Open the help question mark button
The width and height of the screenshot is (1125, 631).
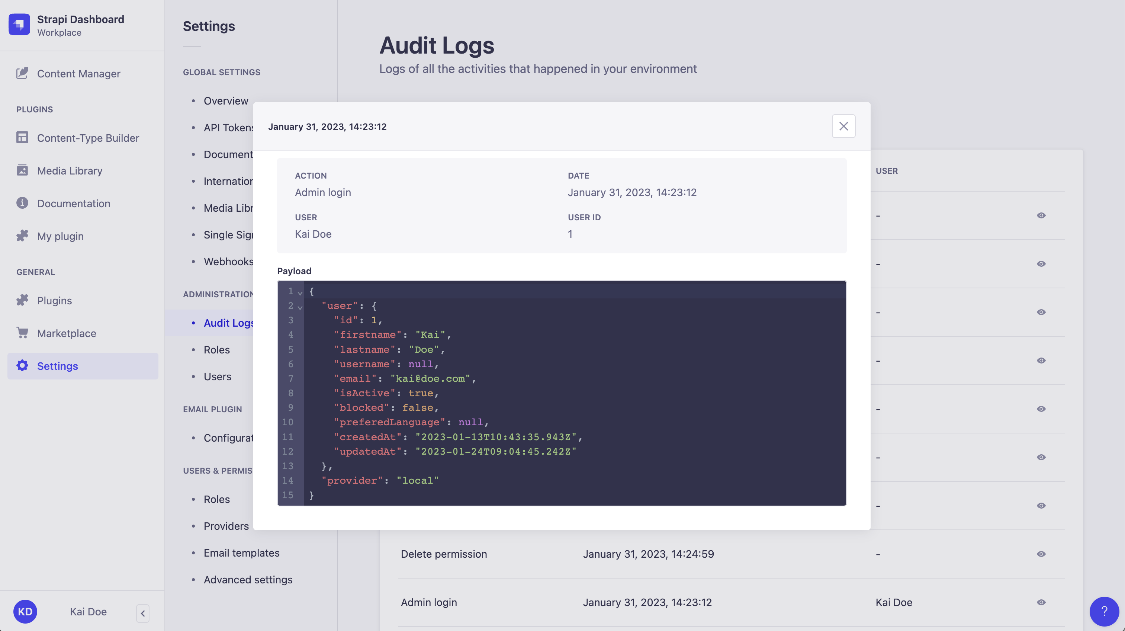(x=1104, y=611)
